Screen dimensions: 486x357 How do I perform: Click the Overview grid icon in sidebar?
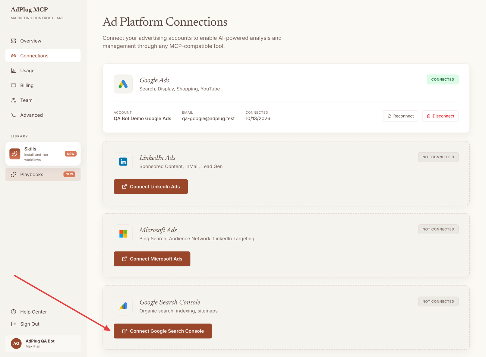(x=14, y=41)
